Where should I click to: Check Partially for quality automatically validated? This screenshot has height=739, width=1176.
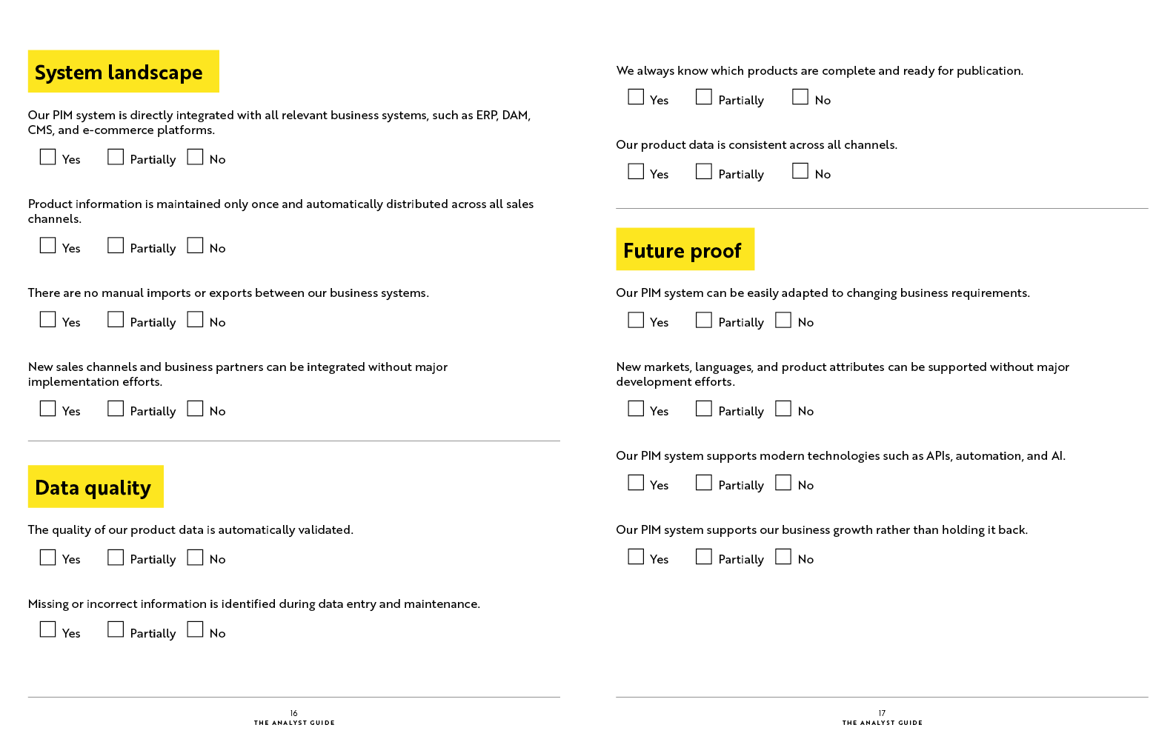[116, 557]
